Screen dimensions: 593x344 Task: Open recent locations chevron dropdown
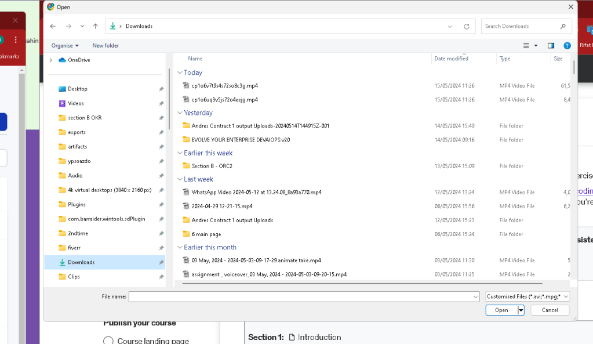(x=82, y=26)
